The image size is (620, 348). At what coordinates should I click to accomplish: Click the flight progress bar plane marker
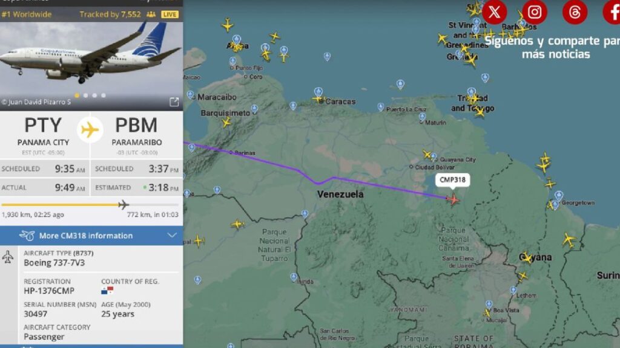(x=124, y=204)
